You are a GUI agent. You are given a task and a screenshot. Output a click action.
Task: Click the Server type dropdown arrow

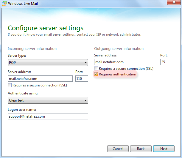click(85, 63)
